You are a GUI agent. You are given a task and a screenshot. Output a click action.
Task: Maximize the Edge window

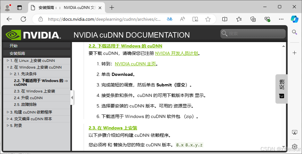[x=280, y=7]
